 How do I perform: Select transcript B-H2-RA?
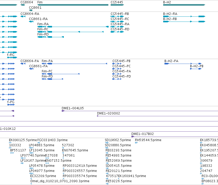coord(170,14)
